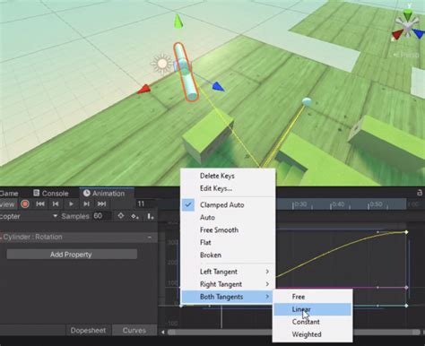The image size is (425, 346).
Task: Click the green Y-axis gizmo arrow
Action: click(178, 22)
